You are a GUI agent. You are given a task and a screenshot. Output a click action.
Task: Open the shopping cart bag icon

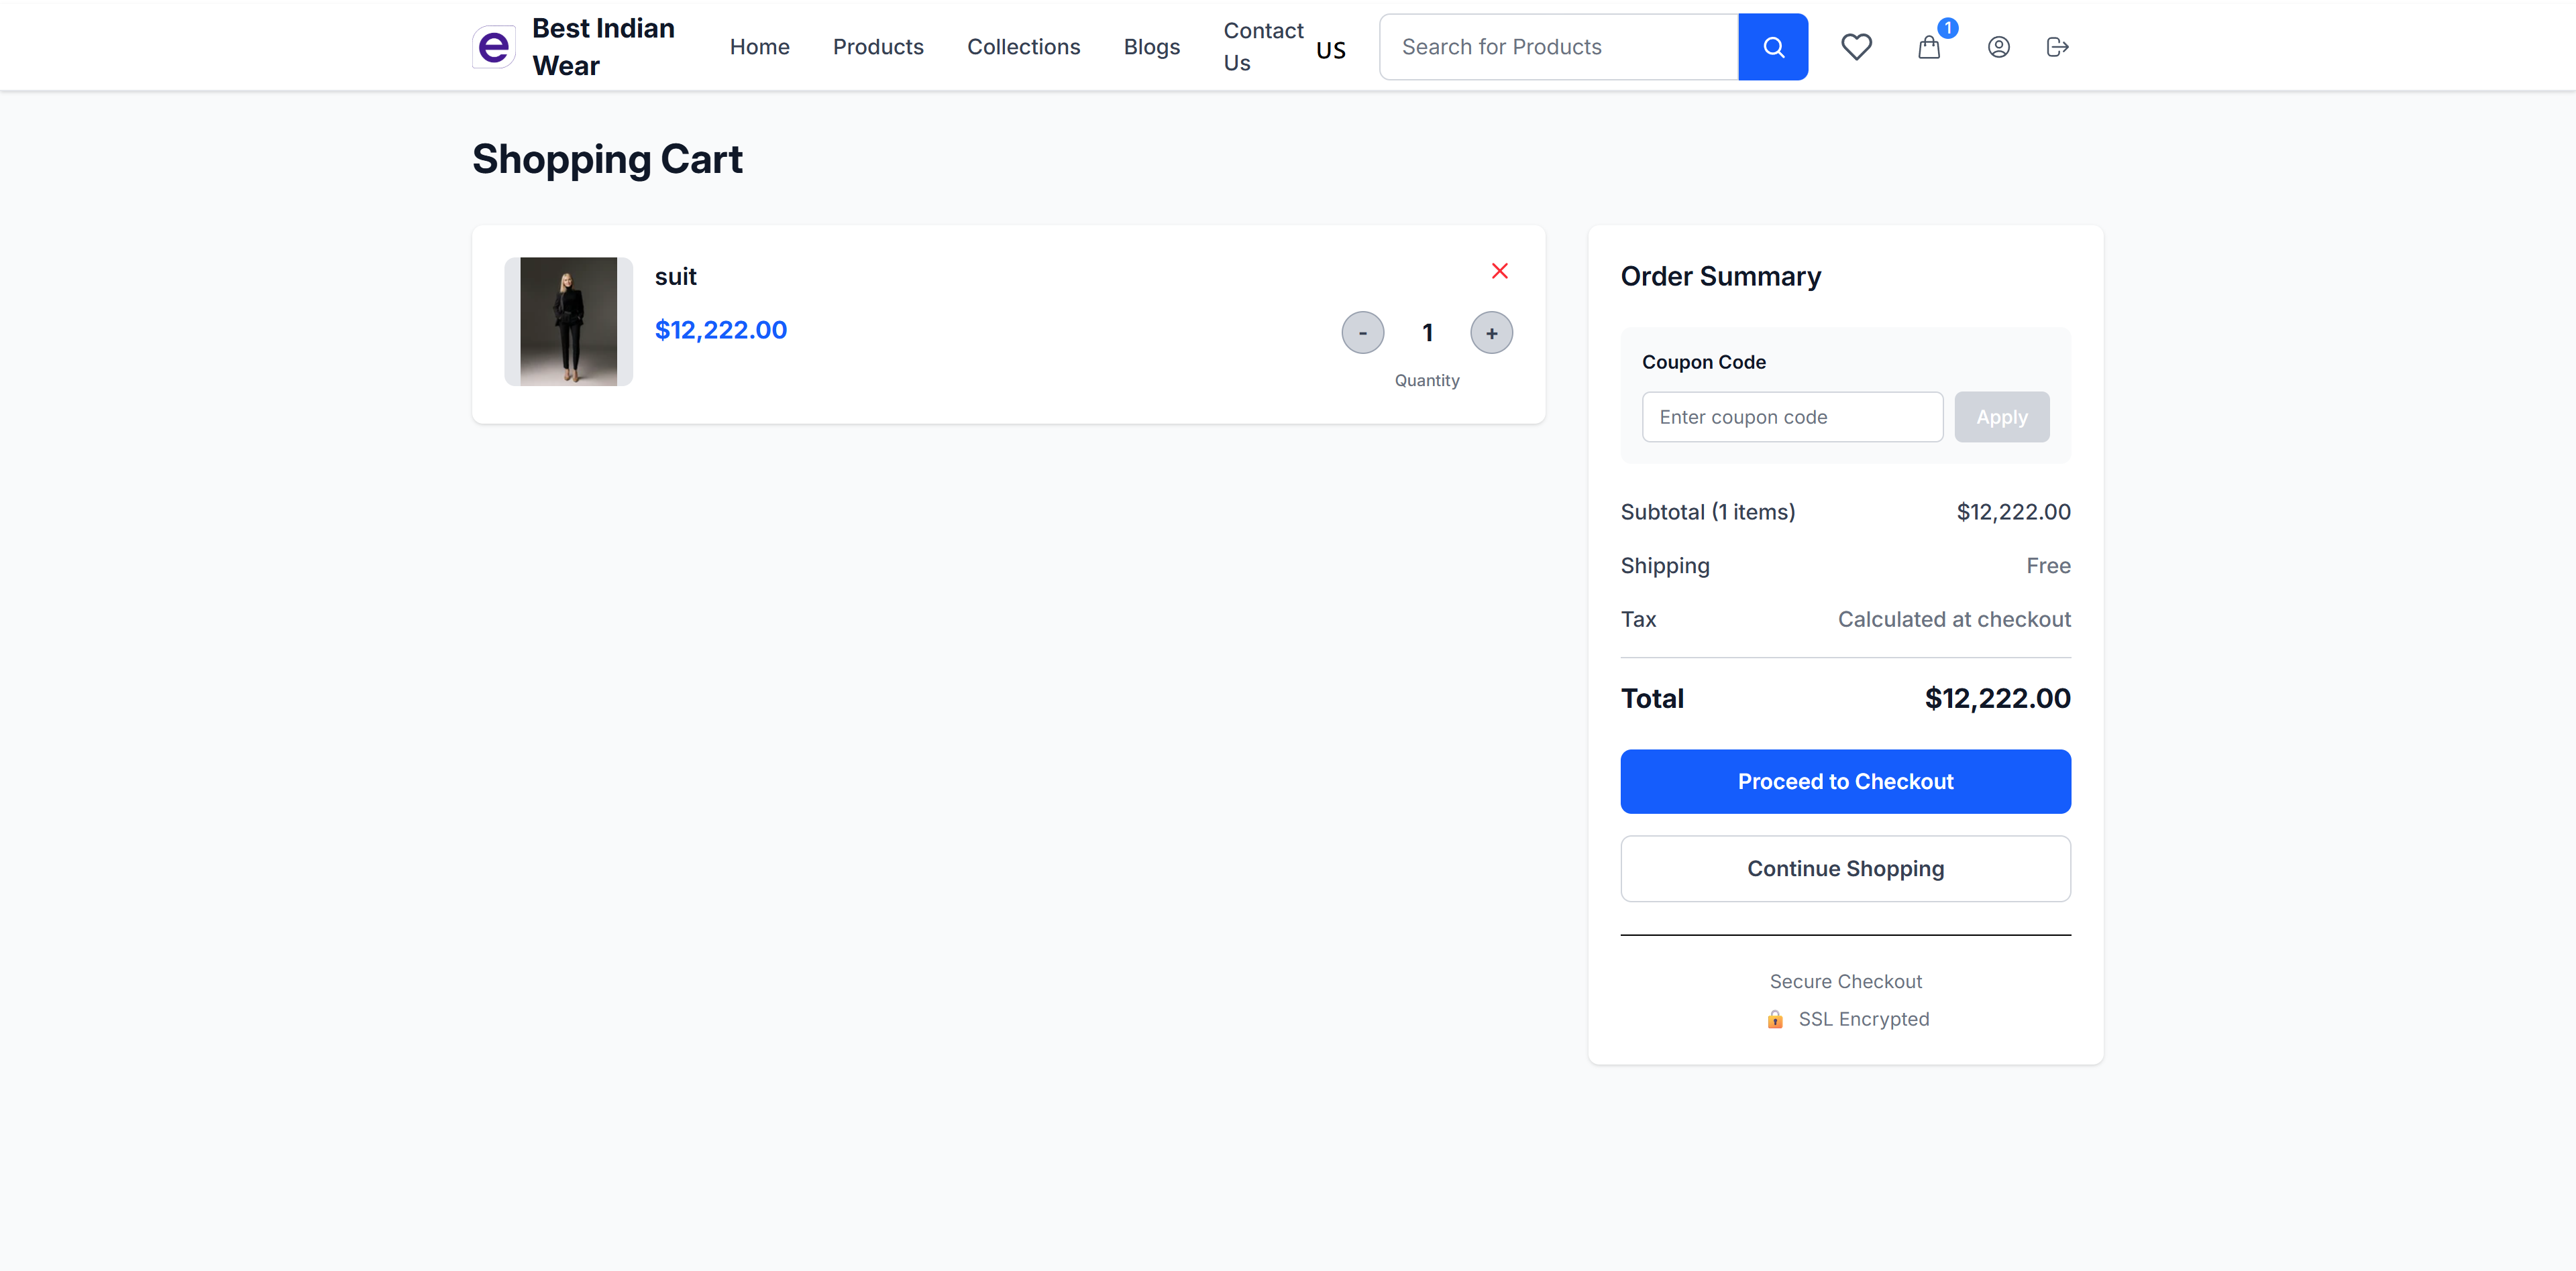(x=1928, y=47)
